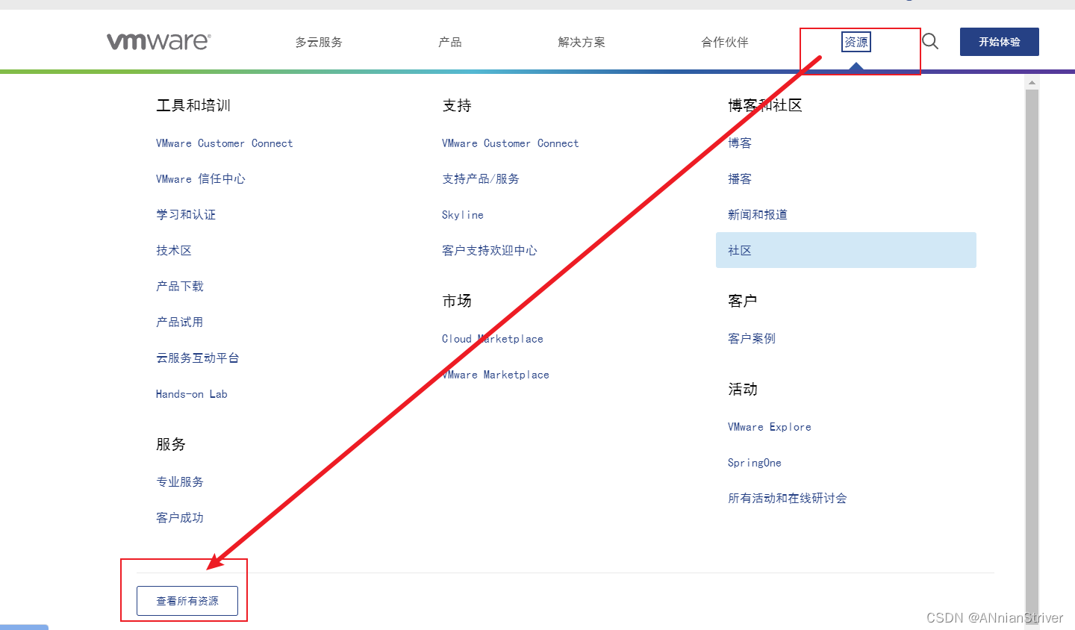
Task: Select the 资源 menu item
Action: click(x=856, y=42)
